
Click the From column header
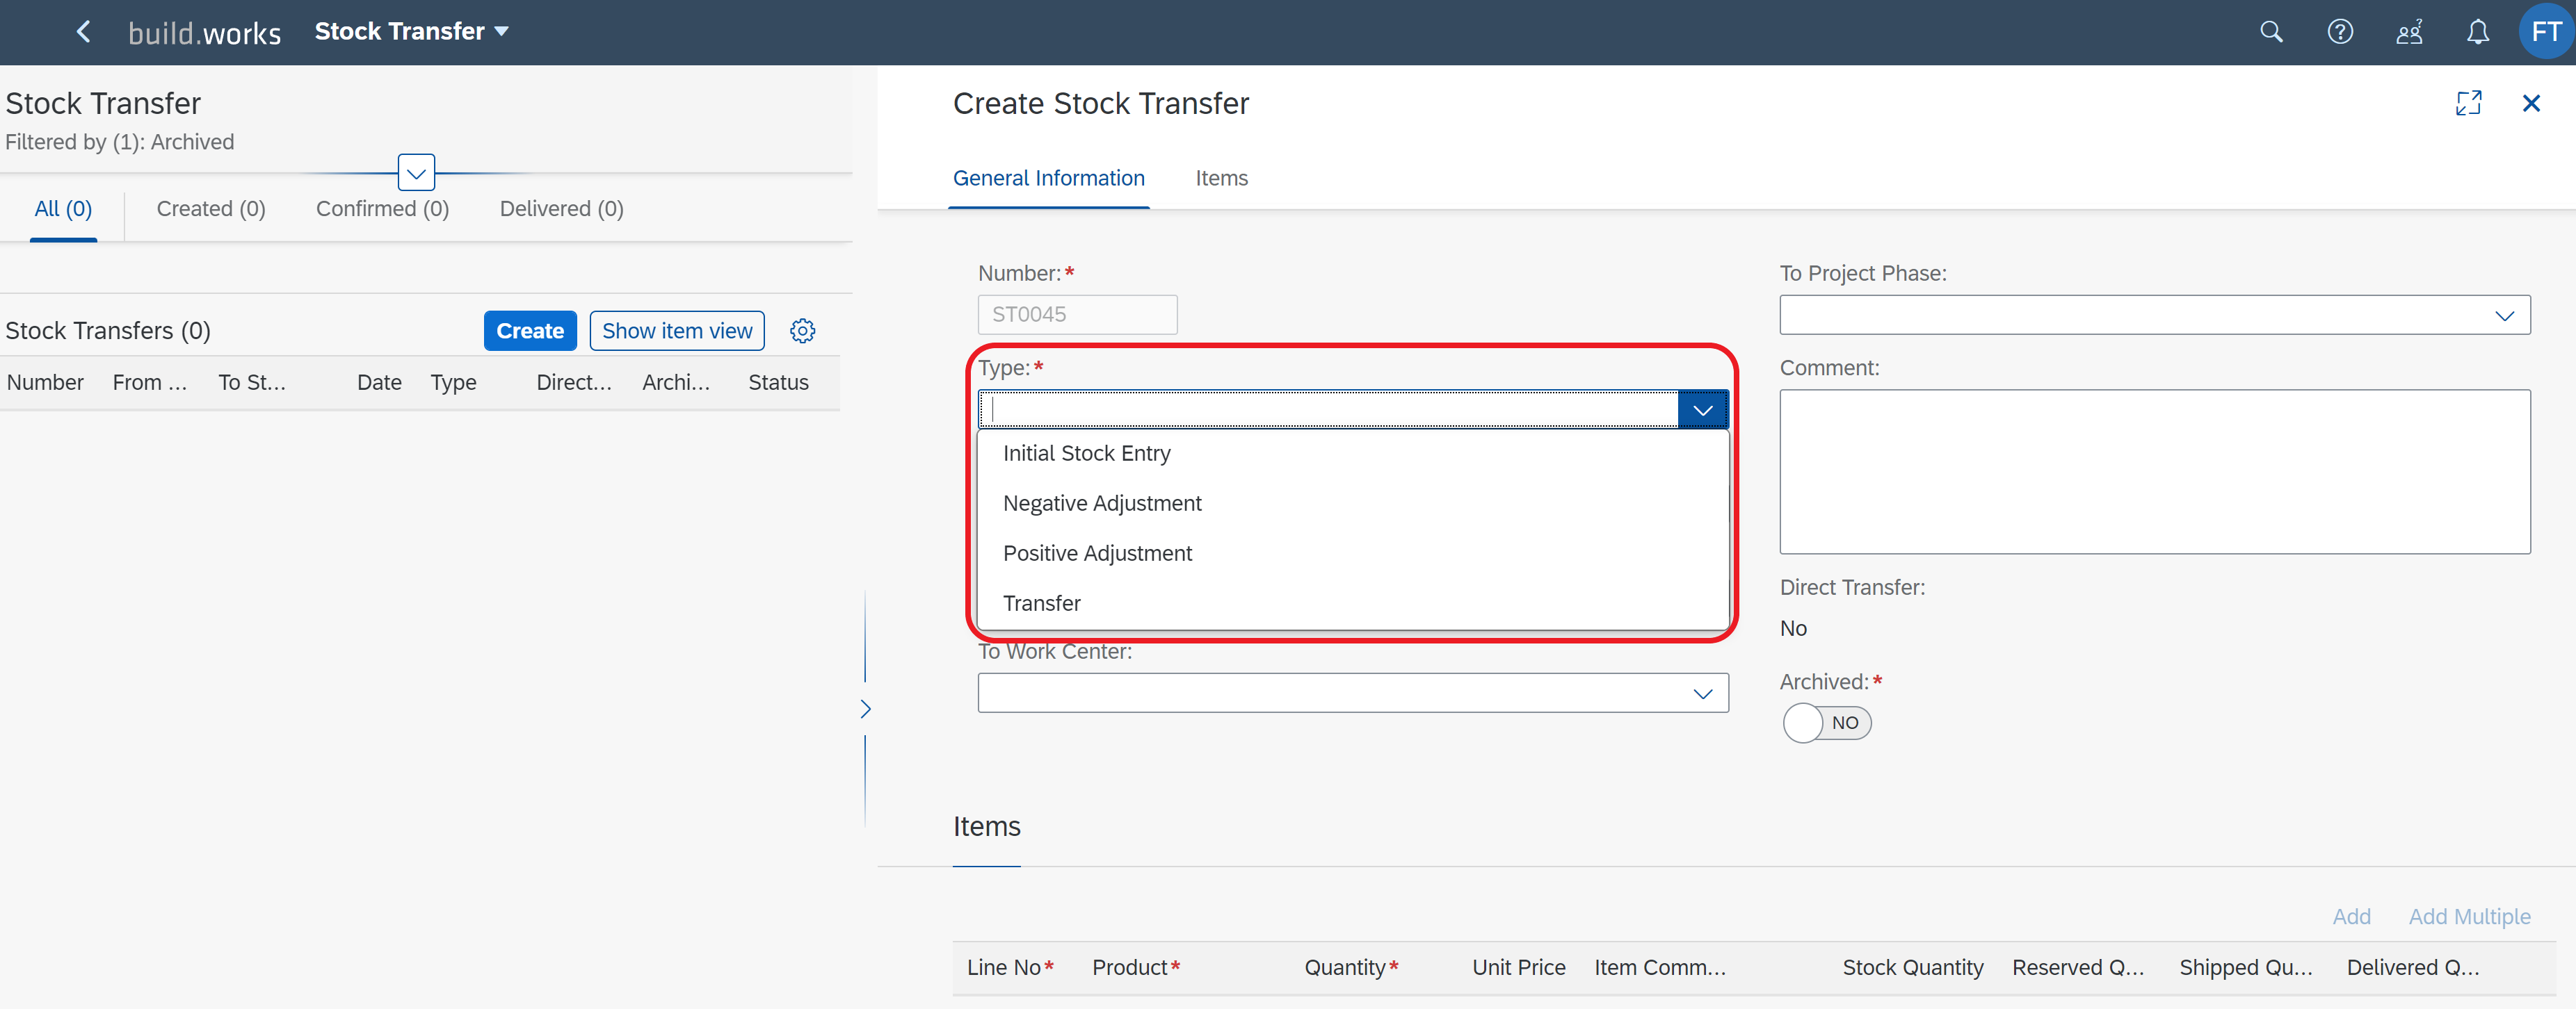[x=150, y=383]
